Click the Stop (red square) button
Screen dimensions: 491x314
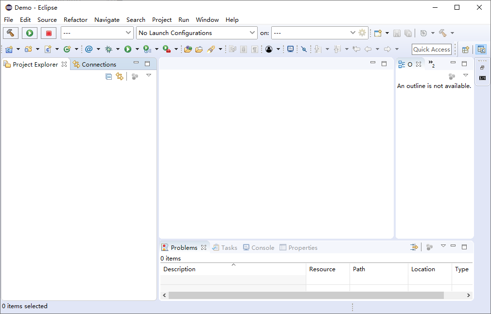(48, 33)
